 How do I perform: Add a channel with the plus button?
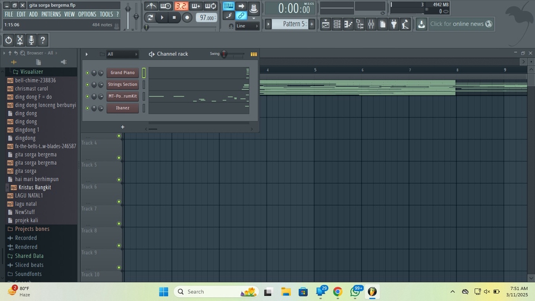pos(123,127)
